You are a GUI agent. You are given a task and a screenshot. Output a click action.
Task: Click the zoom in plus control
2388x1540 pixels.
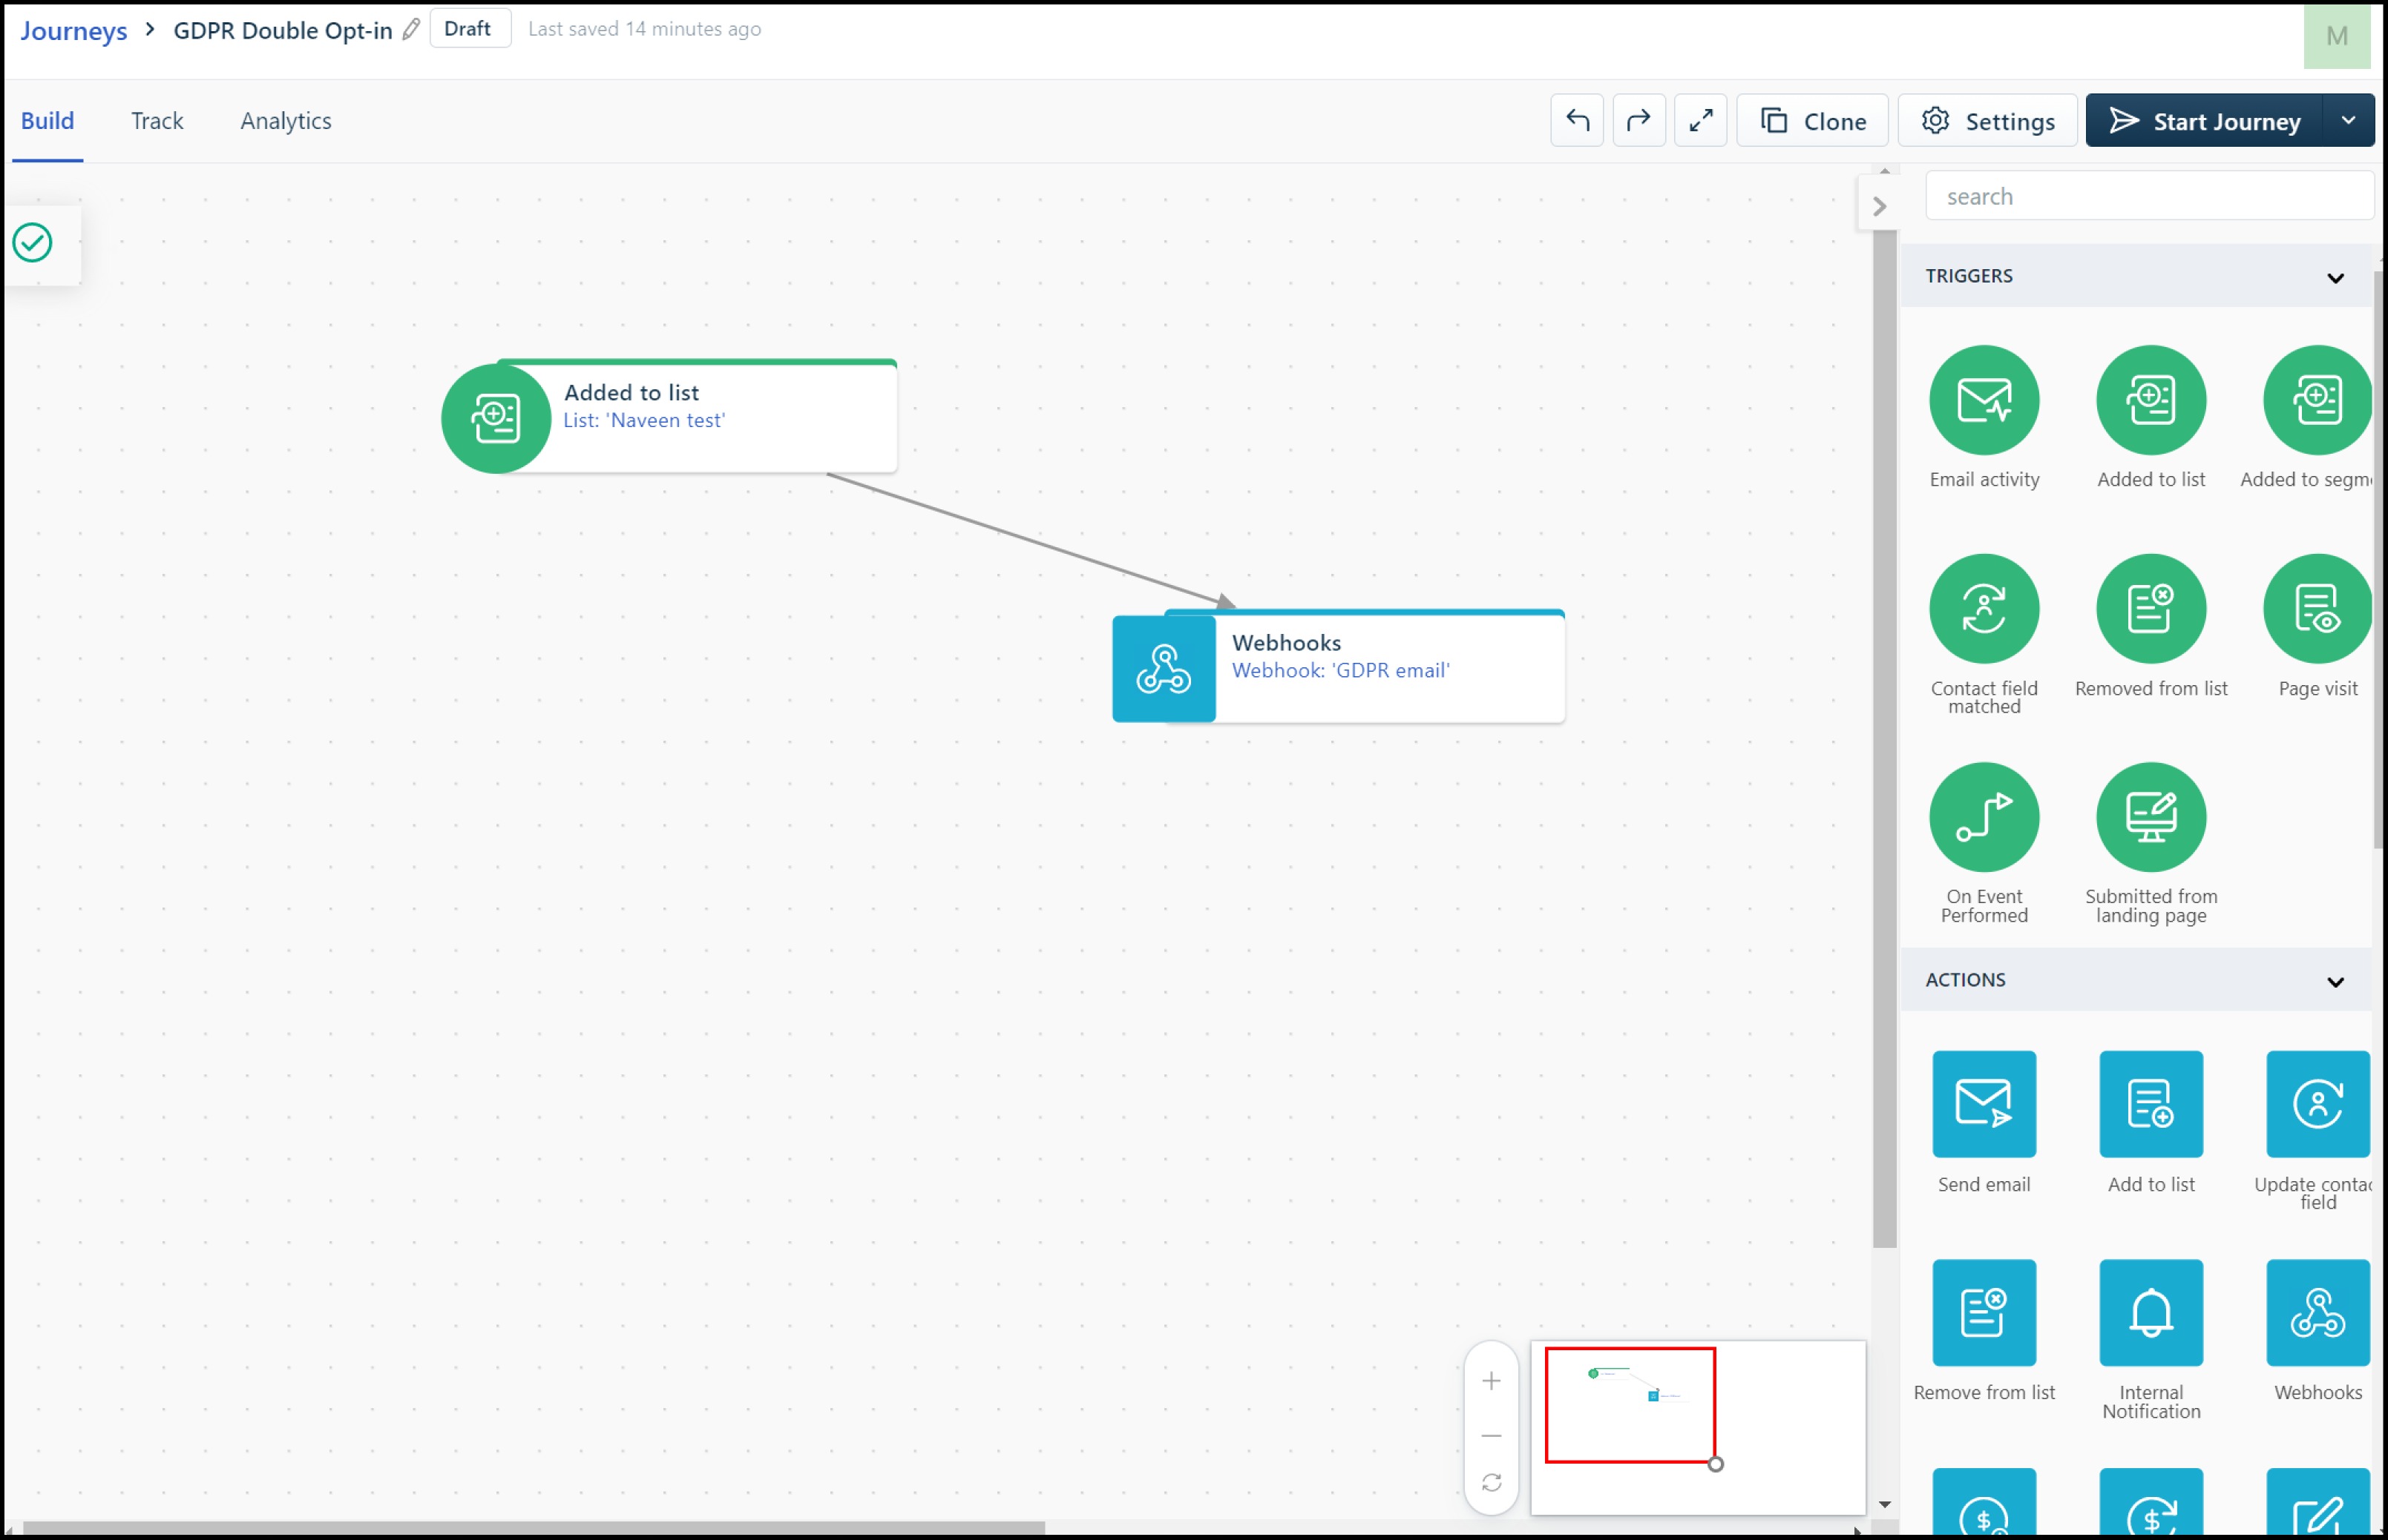1490,1380
